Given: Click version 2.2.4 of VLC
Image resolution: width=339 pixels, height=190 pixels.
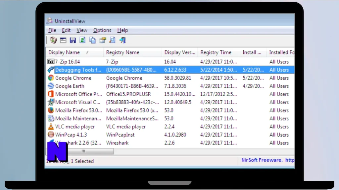Looking at the screenshot, I should (169, 126).
